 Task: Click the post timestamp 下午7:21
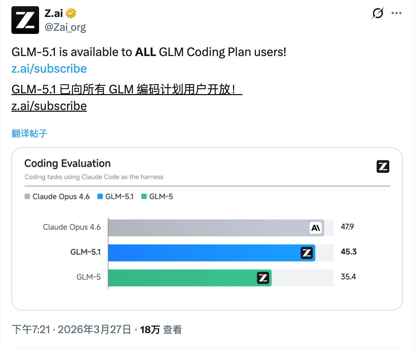pyautogui.click(x=31, y=330)
